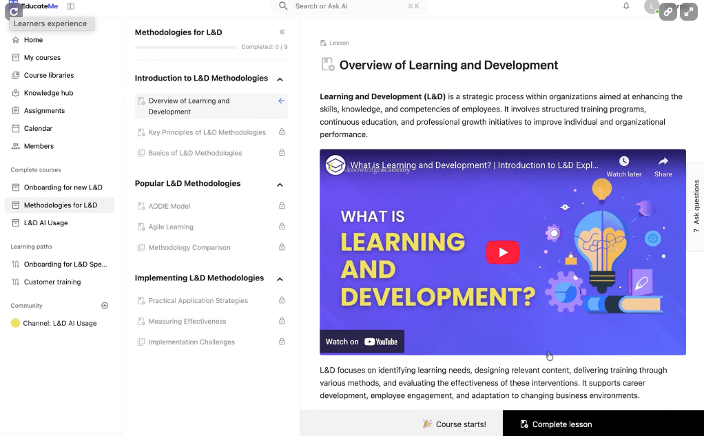Click the copy link icon at top right

click(668, 12)
